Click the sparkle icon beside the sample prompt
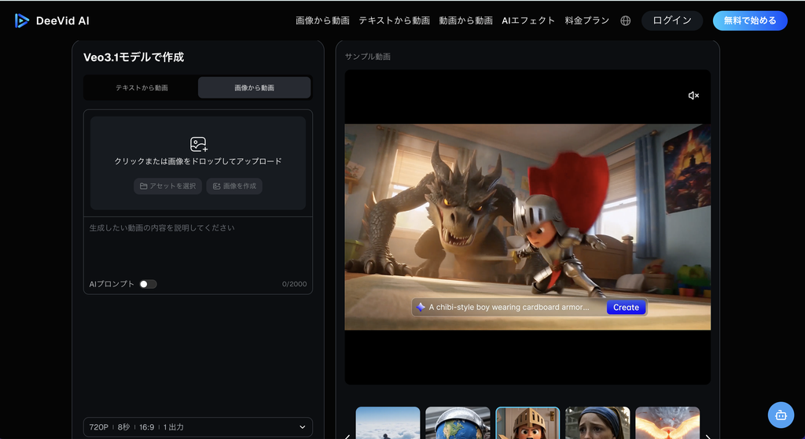805x439 pixels. [x=421, y=307]
